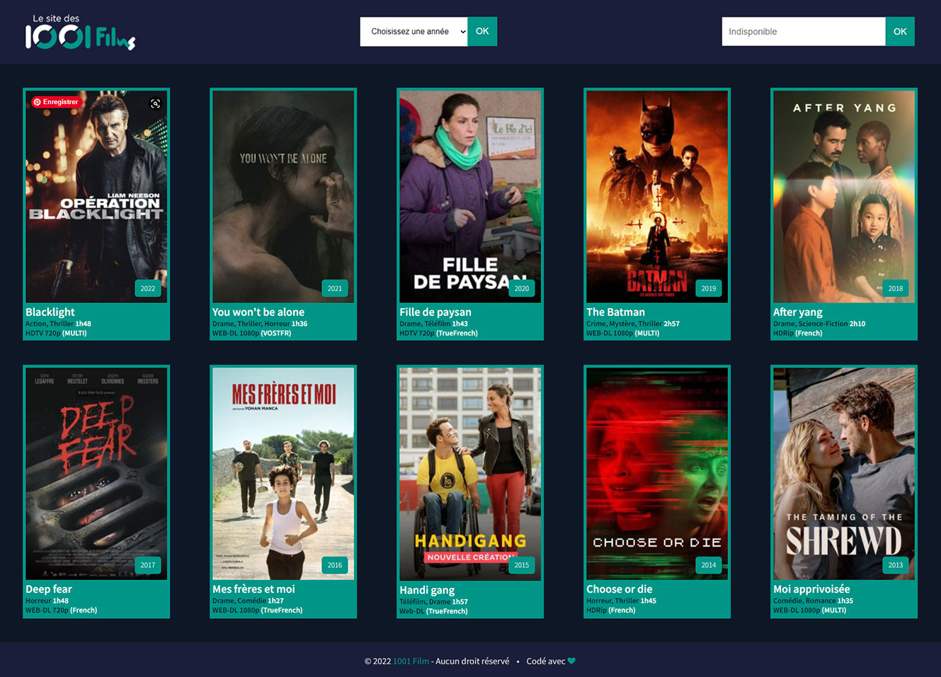This screenshot has width=941, height=677.
Task: Open the You won't be alone poster
Action: click(x=283, y=197)
